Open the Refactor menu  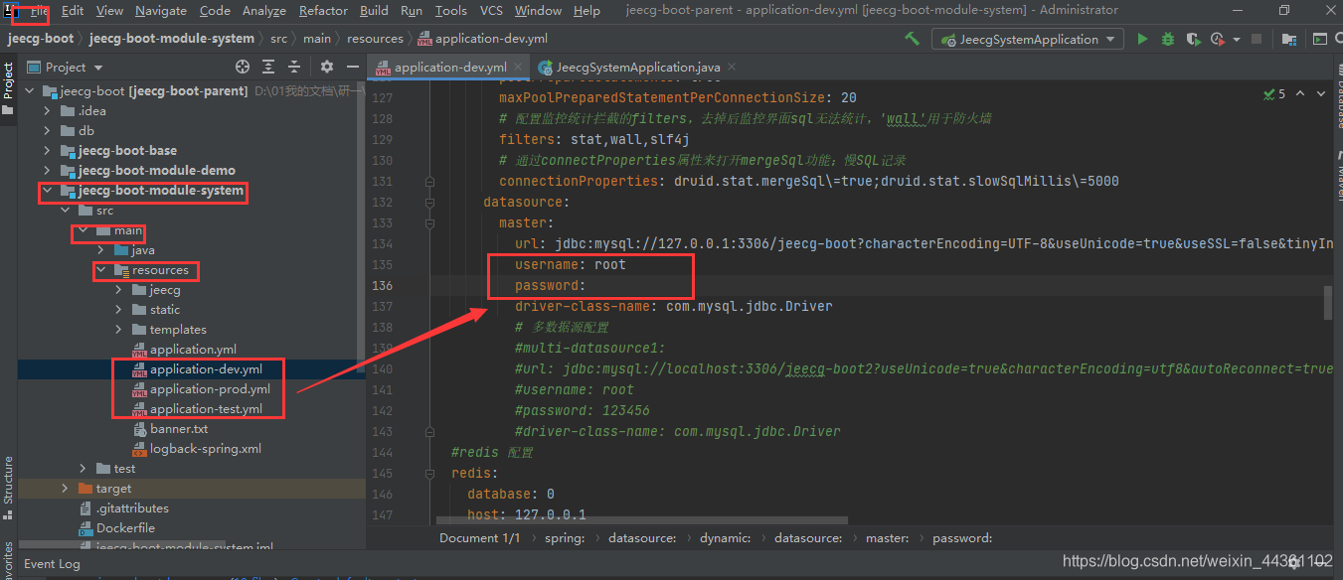point(323,10)
